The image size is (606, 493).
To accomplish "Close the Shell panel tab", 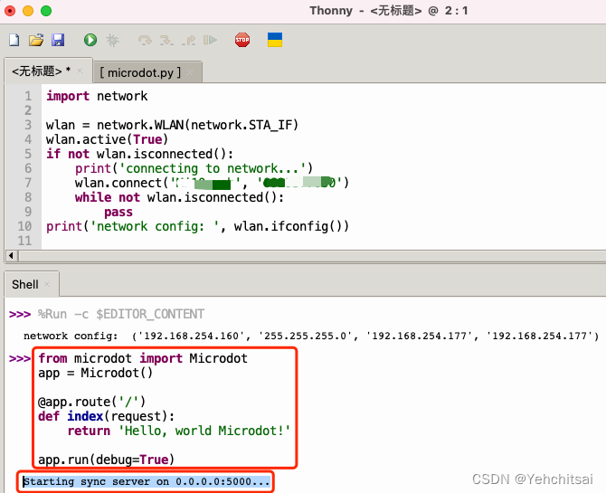I will (47, 284).
